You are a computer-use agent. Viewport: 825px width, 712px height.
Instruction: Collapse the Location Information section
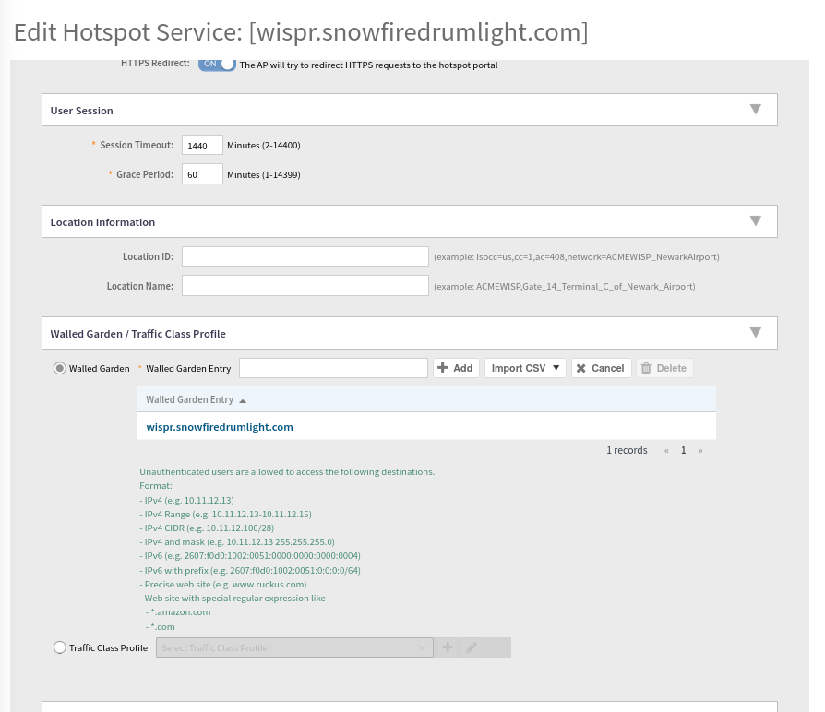coord(755,220)
